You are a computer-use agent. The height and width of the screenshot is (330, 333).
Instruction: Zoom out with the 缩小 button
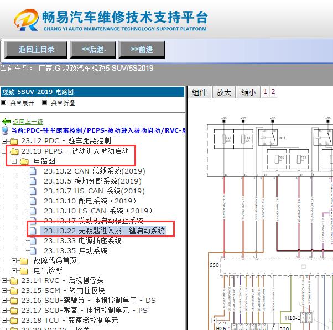(x=248, y=92)
